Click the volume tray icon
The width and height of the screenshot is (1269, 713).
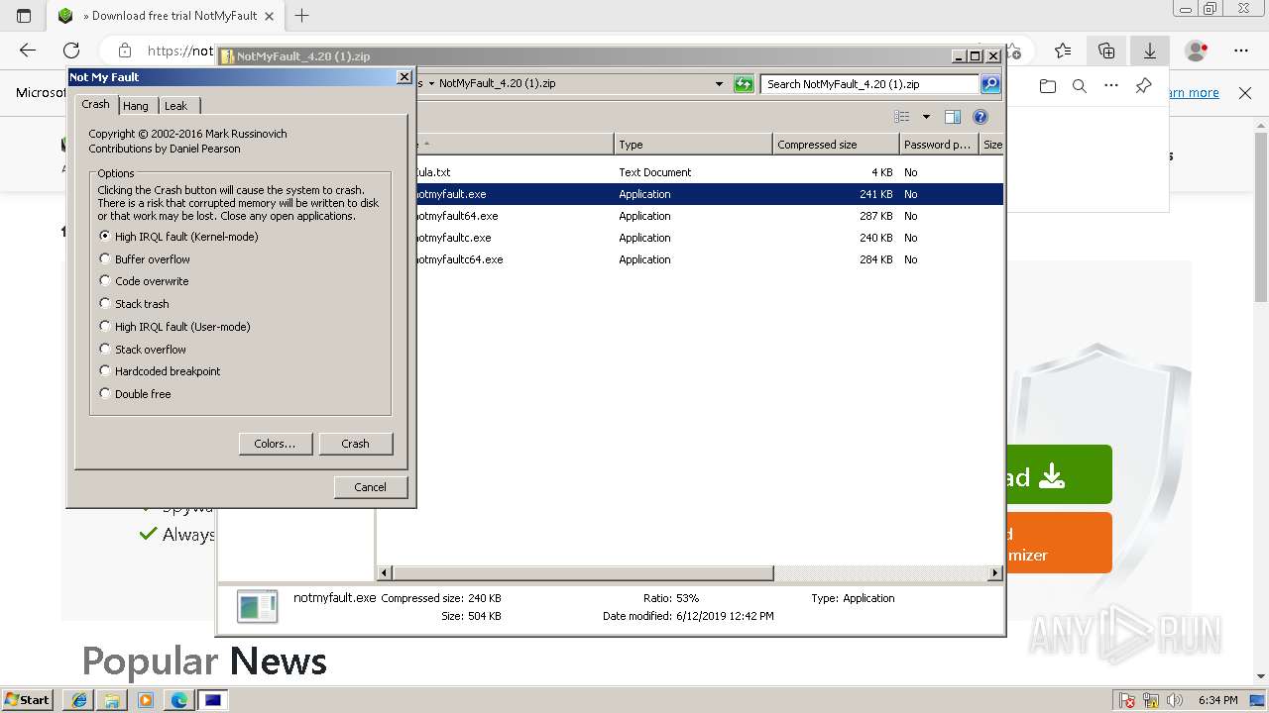[x=1173, y=700]
